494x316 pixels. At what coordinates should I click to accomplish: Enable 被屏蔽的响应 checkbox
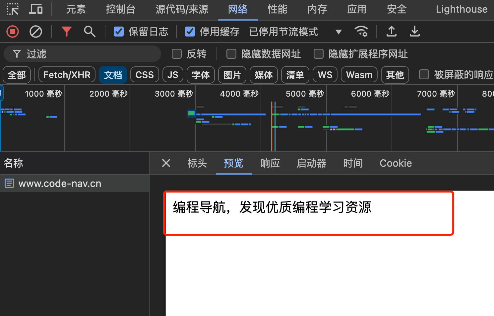click(424, 74)
